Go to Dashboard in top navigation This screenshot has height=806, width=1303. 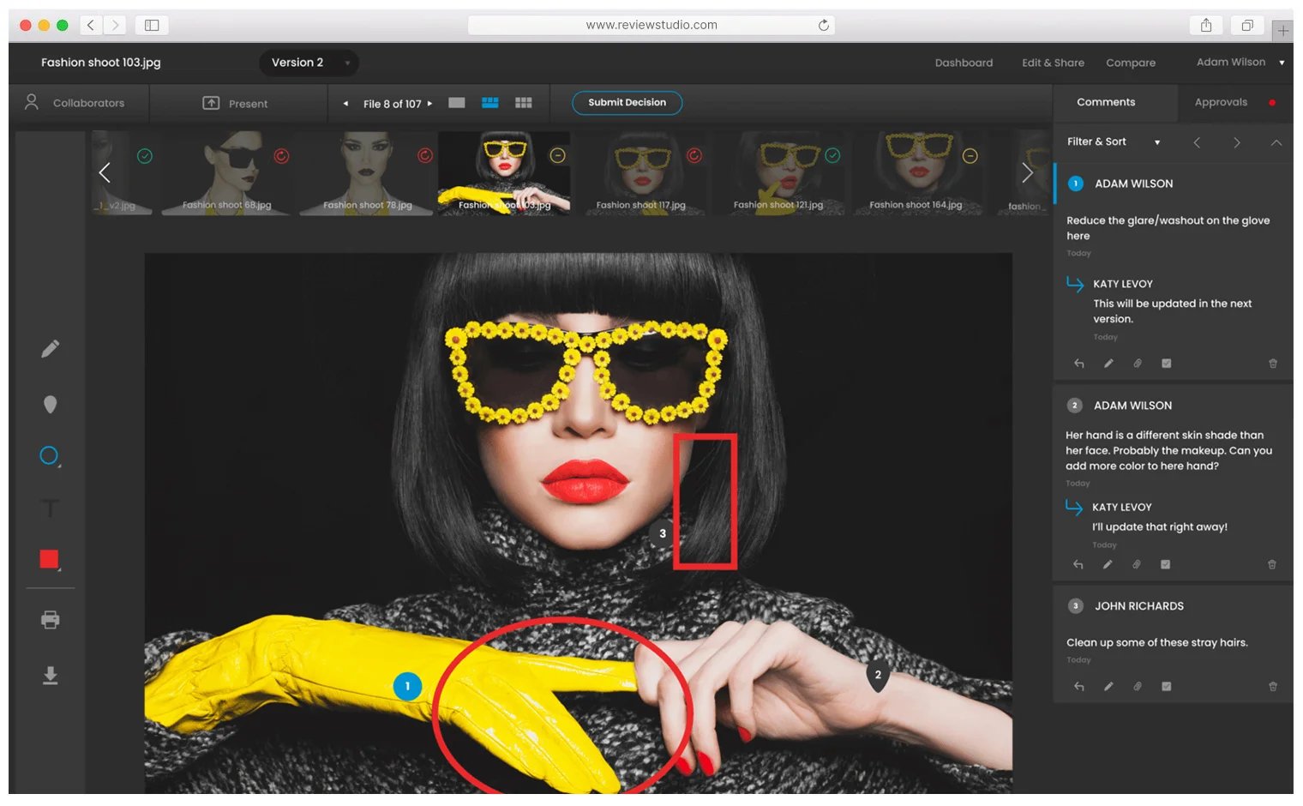[x=964, y=63]
